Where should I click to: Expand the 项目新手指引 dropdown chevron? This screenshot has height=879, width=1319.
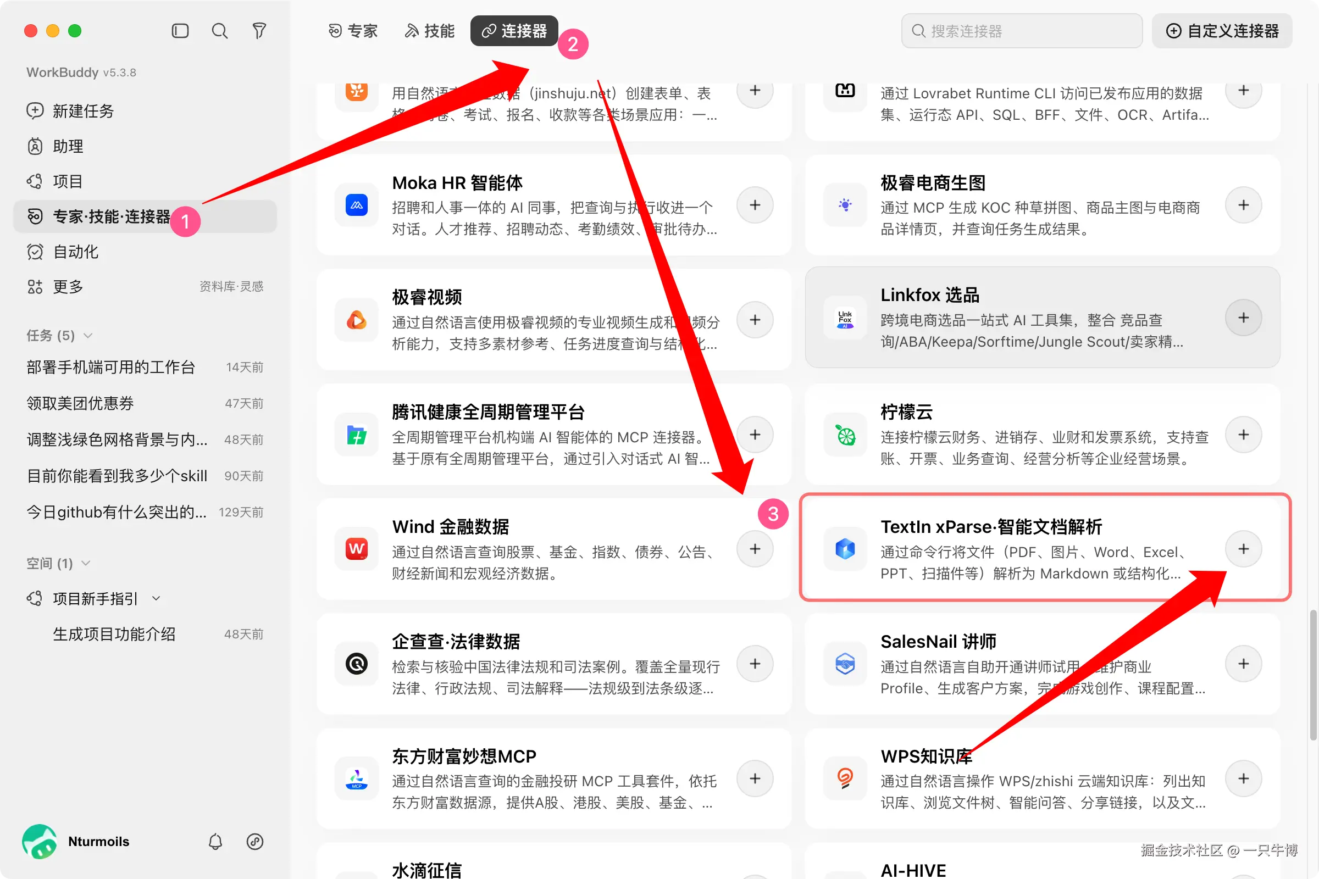pos(157,599)
